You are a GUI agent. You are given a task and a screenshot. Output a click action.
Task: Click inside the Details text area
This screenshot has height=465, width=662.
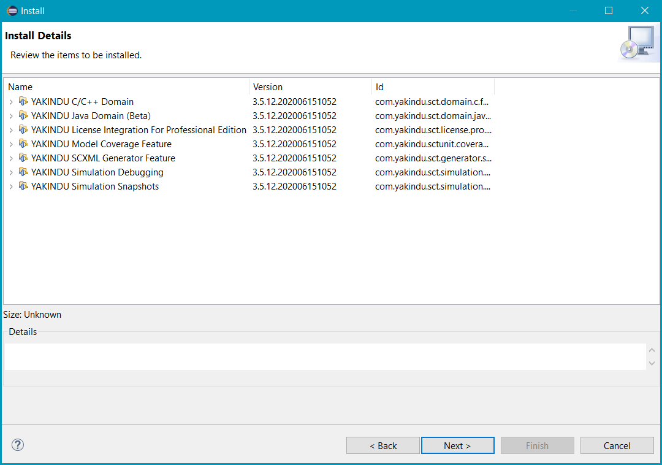pyautogui.click(x=325, y=356)
